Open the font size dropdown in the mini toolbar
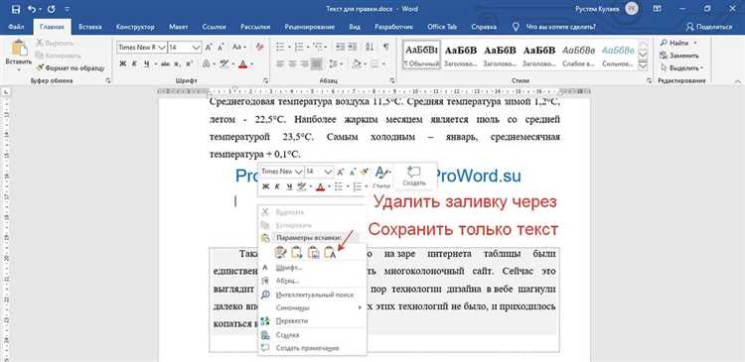This screenshot has width=745, height=362. pyautogui.click(x=328, y=172)
